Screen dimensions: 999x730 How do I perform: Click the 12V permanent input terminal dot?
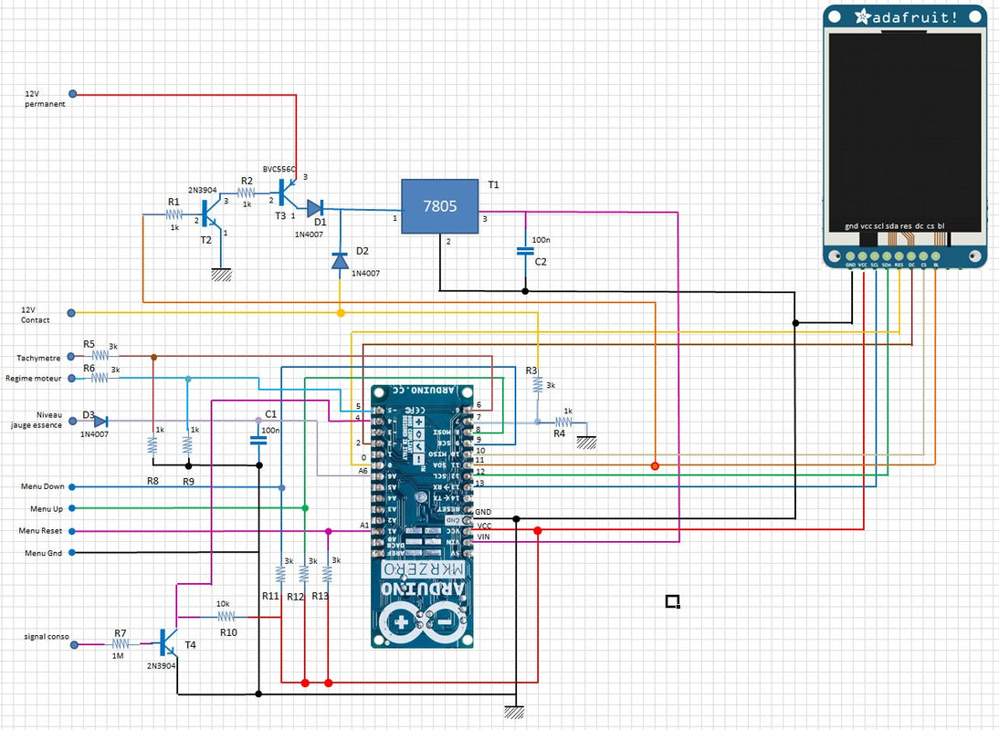pyautogui.click(x=73, y=94)
